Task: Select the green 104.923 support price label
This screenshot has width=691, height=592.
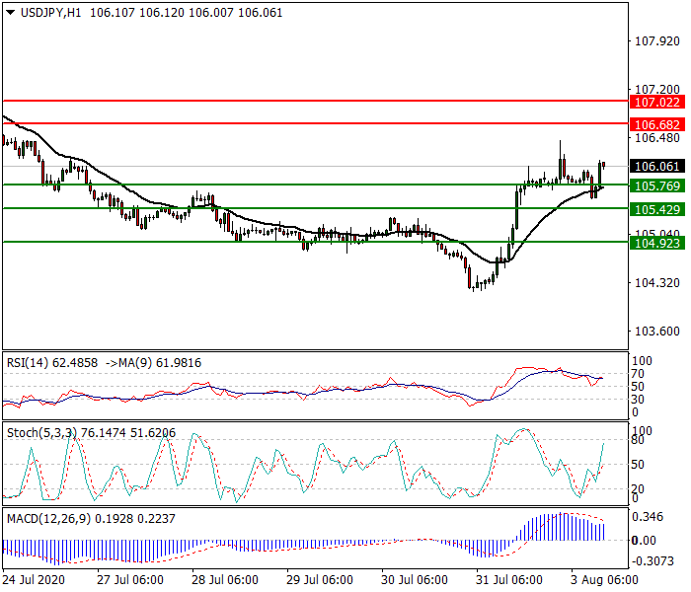Action: pyautogui.click(x=657, y=243)
